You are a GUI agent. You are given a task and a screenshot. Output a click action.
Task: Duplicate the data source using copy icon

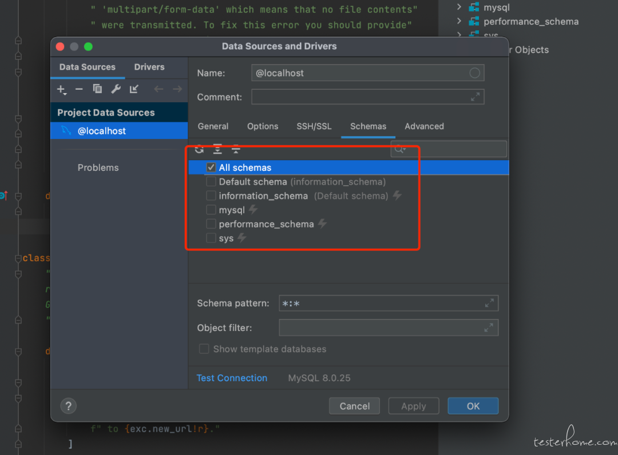97,89
